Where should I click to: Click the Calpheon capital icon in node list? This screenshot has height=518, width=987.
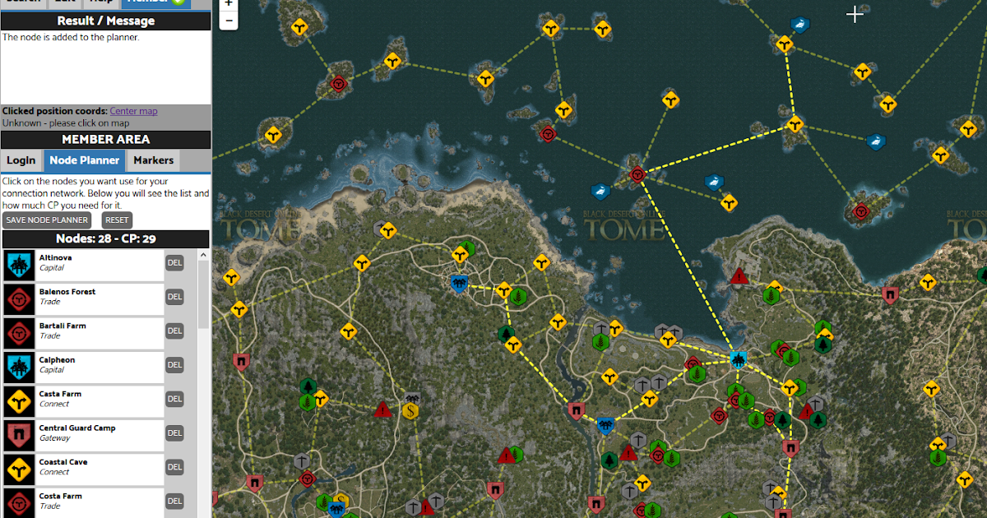point(19,368)
